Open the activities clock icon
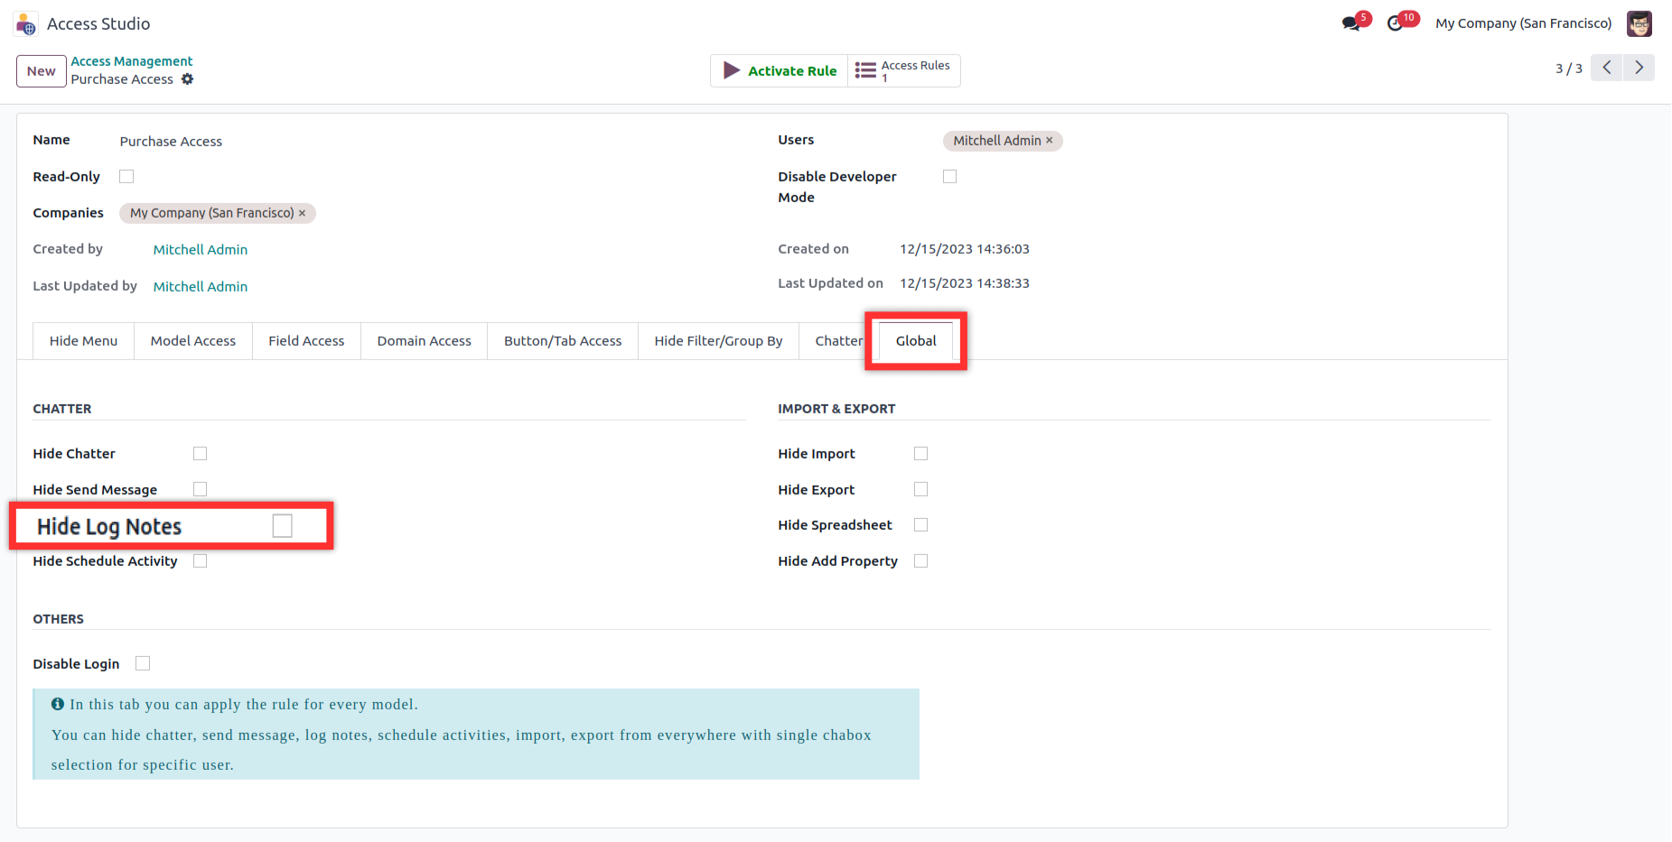The image size is (1672, 842). coord(1396,23)
